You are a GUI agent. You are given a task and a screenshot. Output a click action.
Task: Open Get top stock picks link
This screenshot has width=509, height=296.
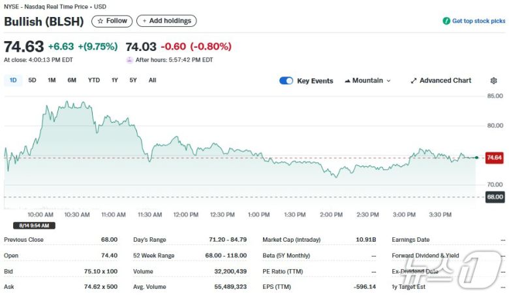click(478, 21)
